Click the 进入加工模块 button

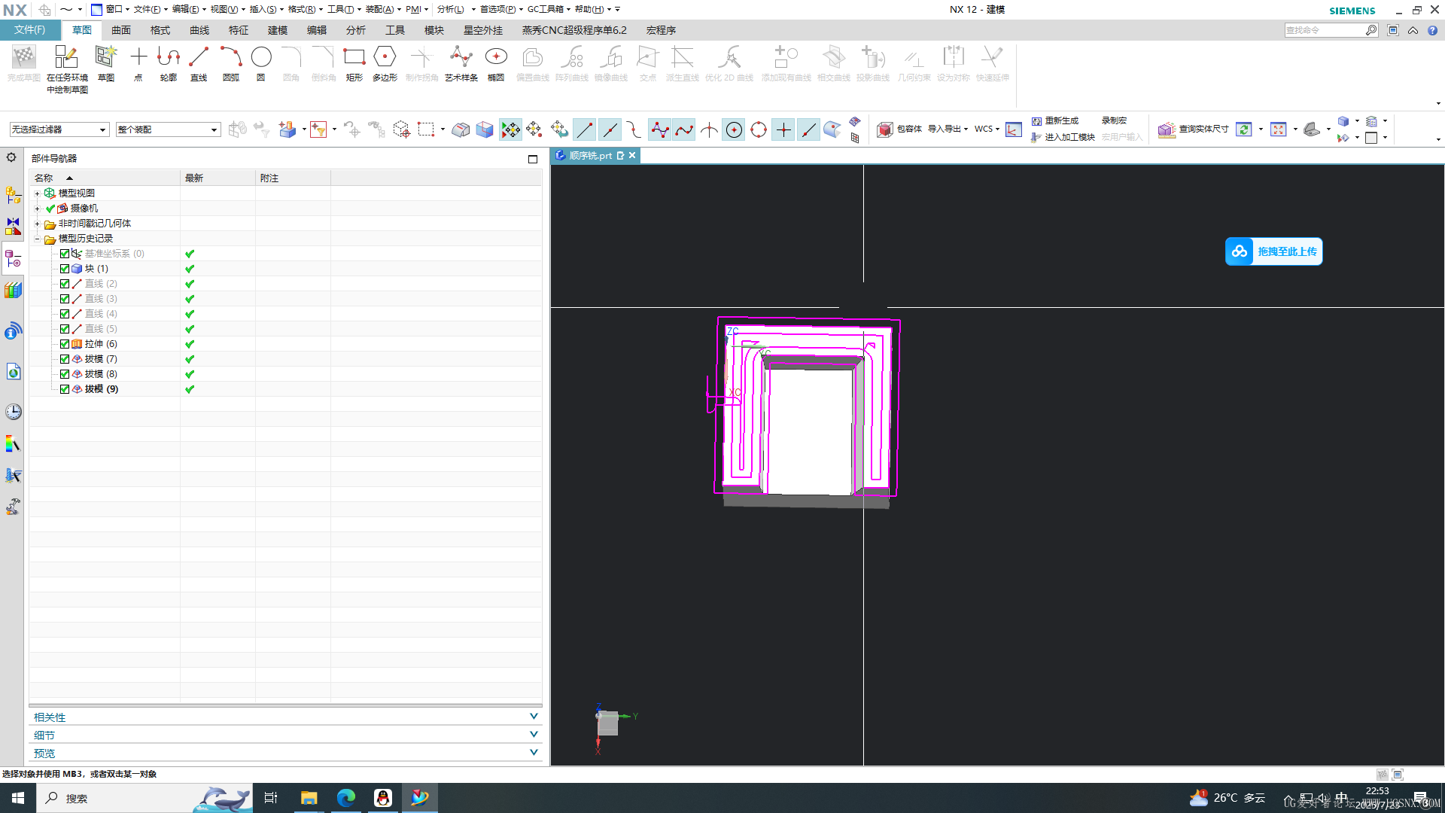click(1063, 137)
